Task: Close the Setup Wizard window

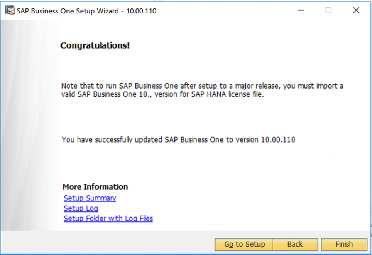Action: click(356, 10)
